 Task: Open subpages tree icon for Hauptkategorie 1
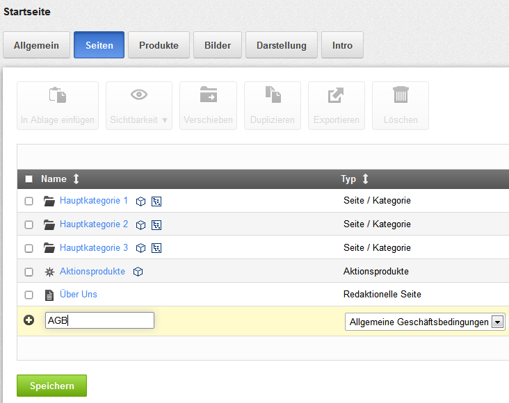click(x=156, y=201)
